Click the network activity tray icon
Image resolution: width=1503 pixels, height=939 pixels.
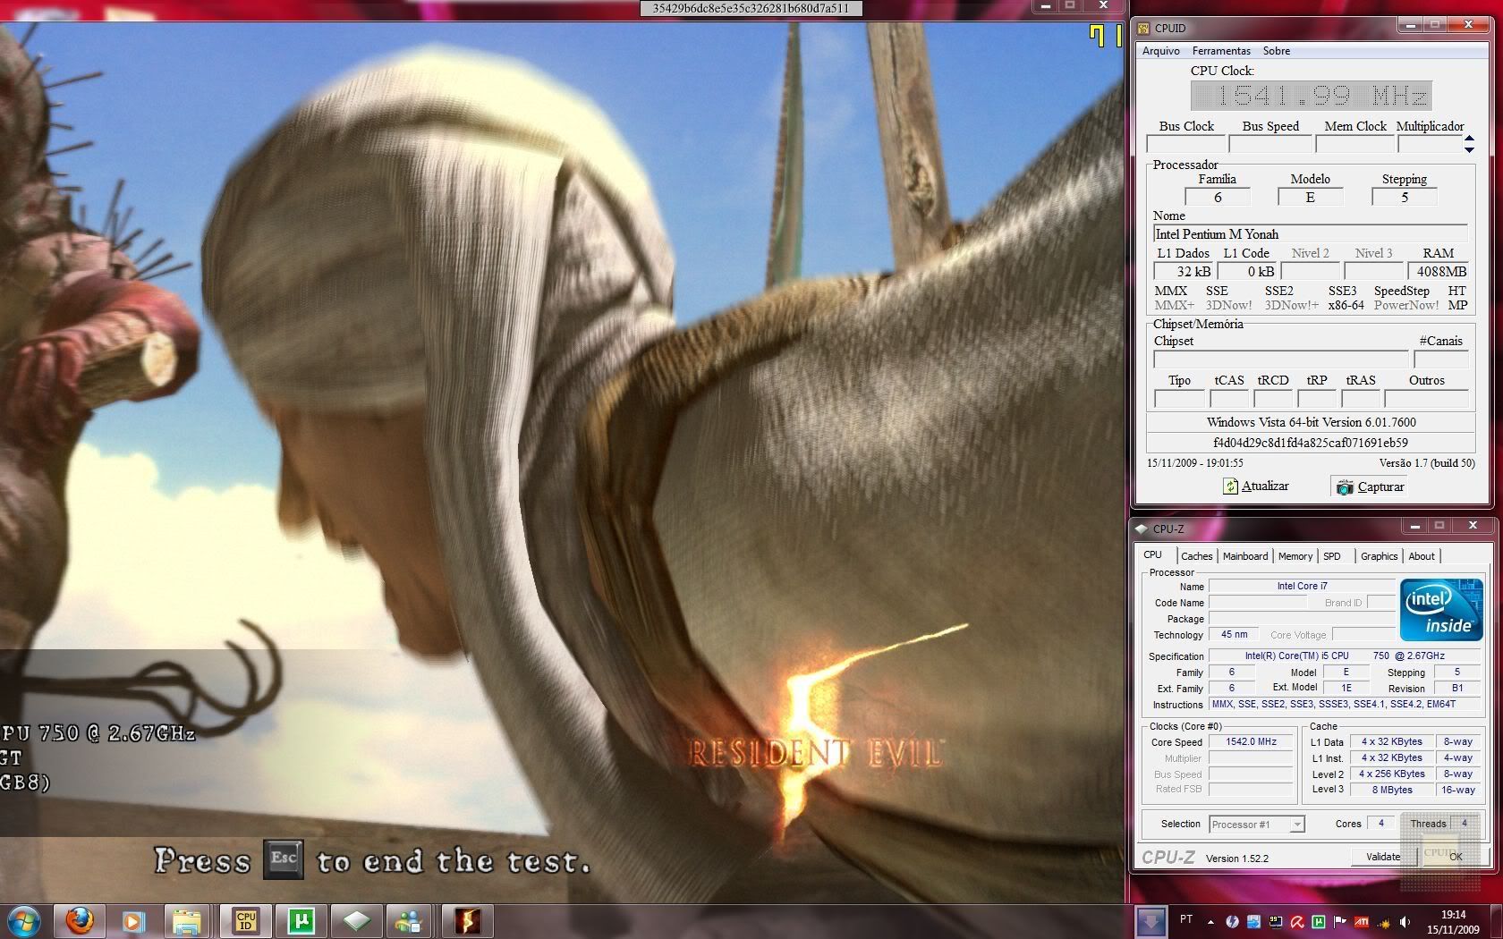coord(1384,922)
